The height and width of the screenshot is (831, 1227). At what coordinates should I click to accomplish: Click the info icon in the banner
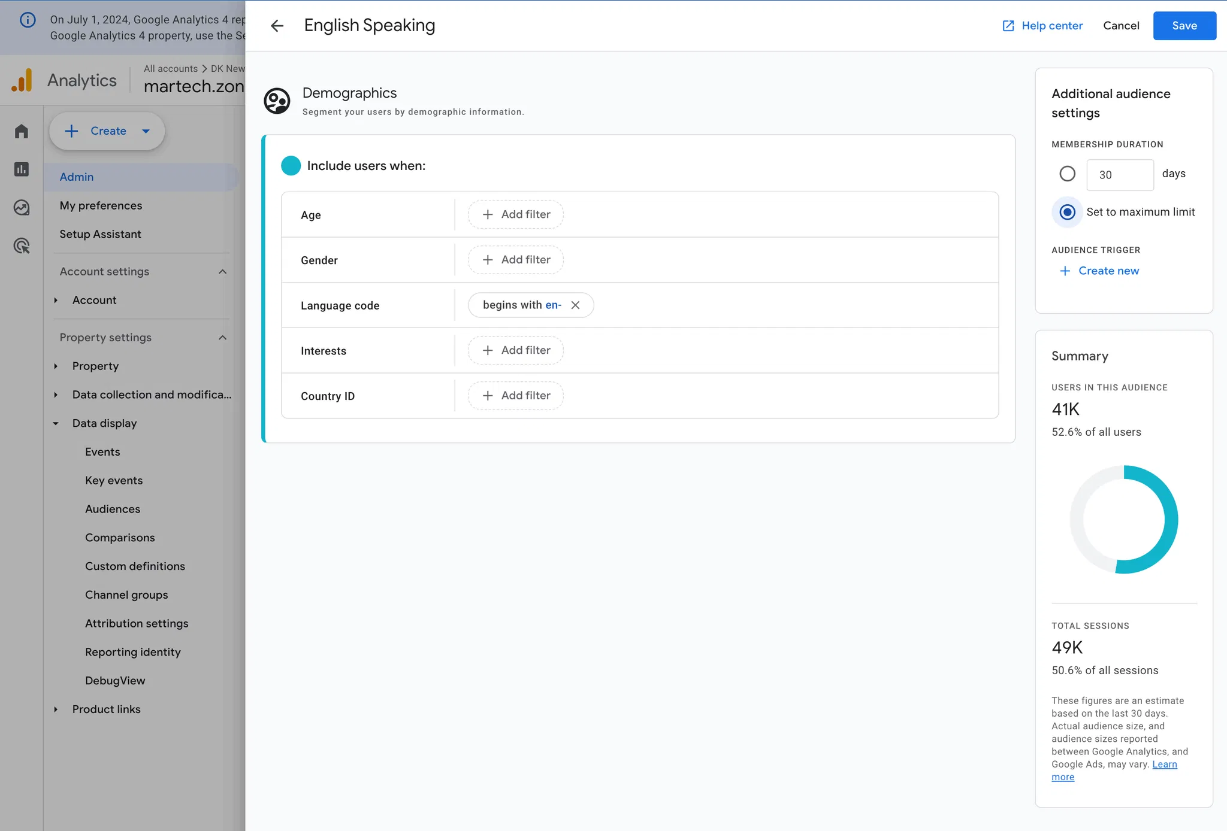coord(28,20)
